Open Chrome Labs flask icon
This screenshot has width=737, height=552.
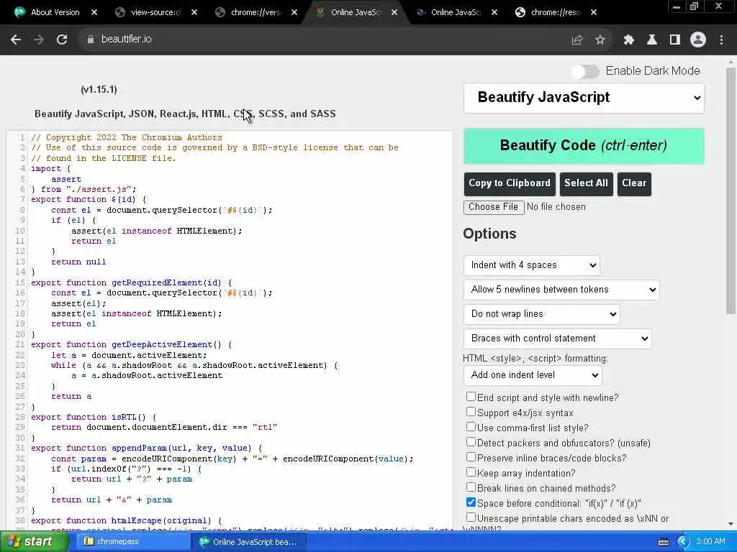(x=652, y=40)
